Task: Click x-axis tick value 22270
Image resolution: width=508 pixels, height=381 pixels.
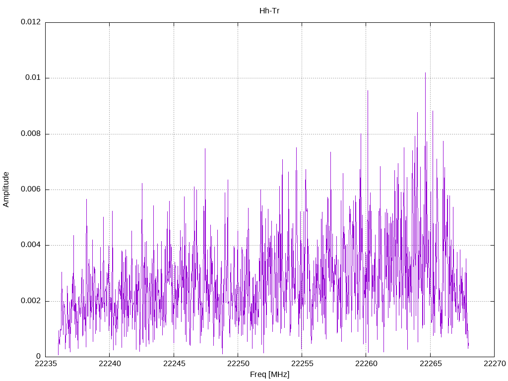Action: 495,364
